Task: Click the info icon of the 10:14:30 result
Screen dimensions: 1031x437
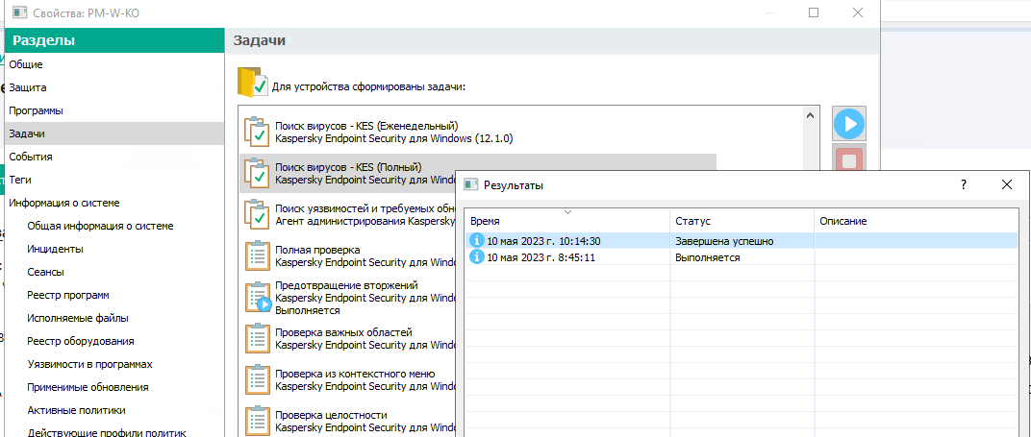Action: tap(476, 241)
